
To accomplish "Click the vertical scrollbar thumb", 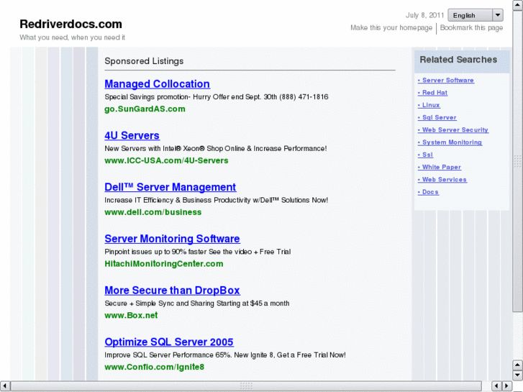I will [x=517, y=161].
